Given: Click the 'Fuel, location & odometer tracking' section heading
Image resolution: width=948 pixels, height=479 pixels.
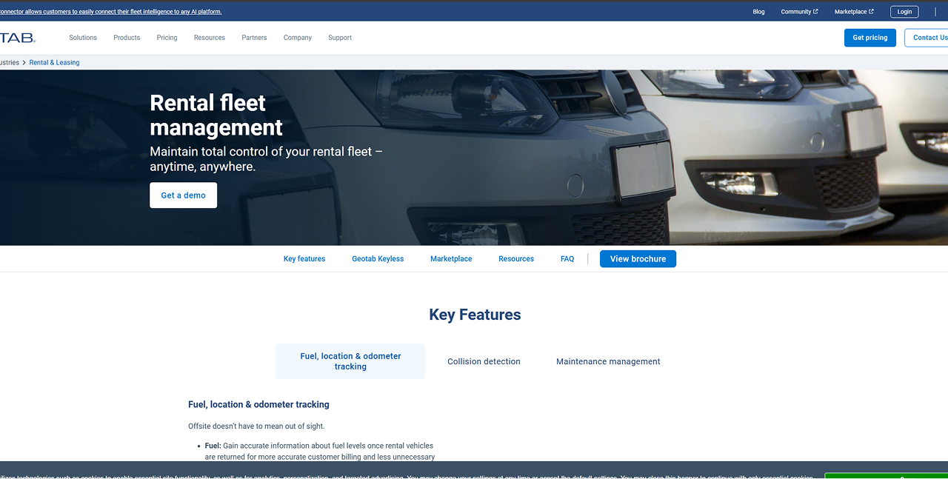Looking at the screenshot, I should 258,405.
